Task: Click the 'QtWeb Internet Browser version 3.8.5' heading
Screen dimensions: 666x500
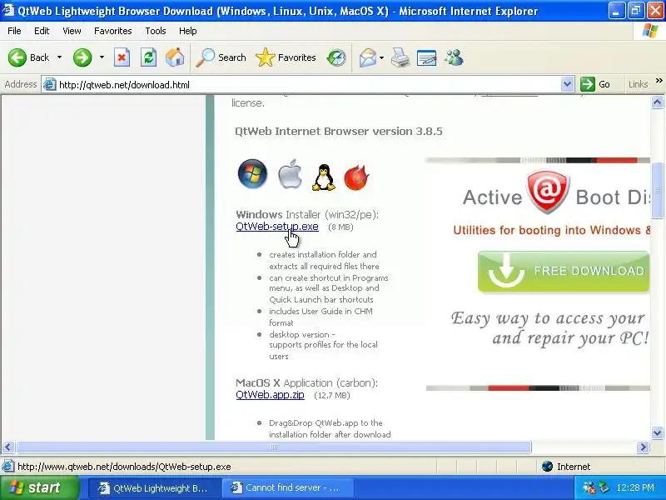Action: 339,132
